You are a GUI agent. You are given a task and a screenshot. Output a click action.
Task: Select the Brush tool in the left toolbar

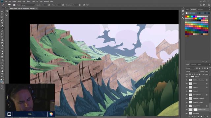2,29
